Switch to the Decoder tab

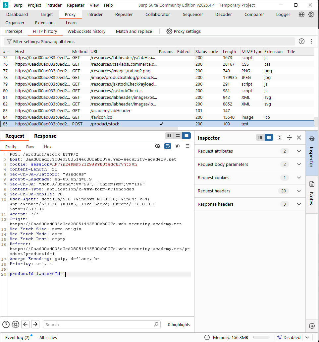223,14
